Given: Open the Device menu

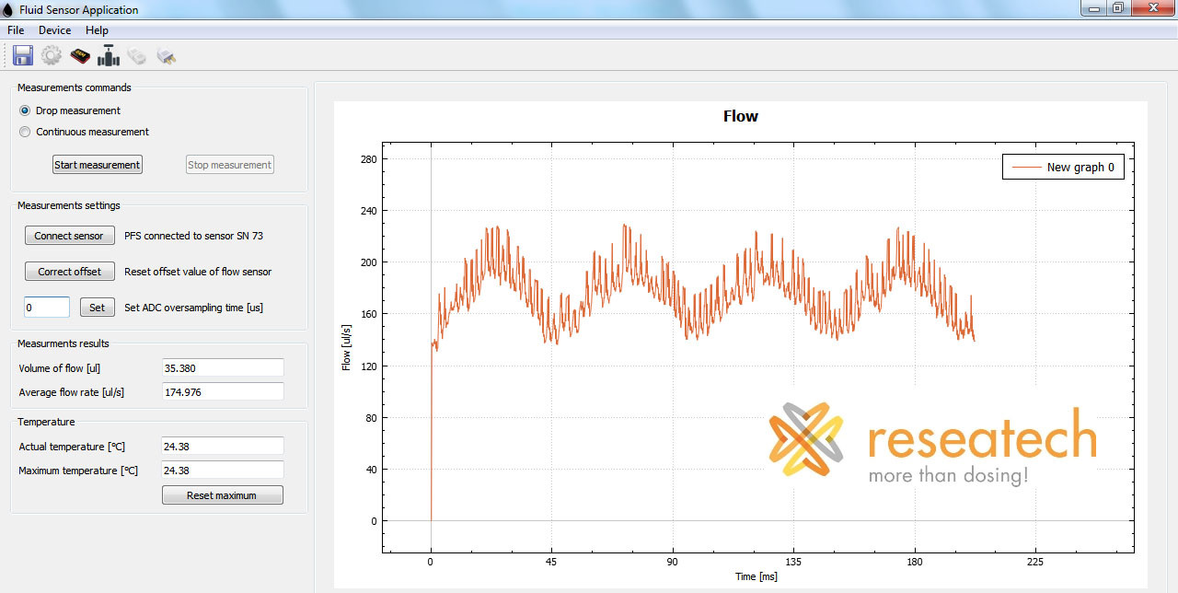Looking at the screenshot, I should 54,30.
